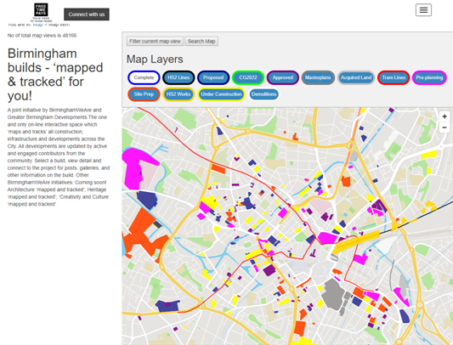Open the Search Map button
Screen dimensions: 453x345
pyautogui.click(x=201, y=42)
